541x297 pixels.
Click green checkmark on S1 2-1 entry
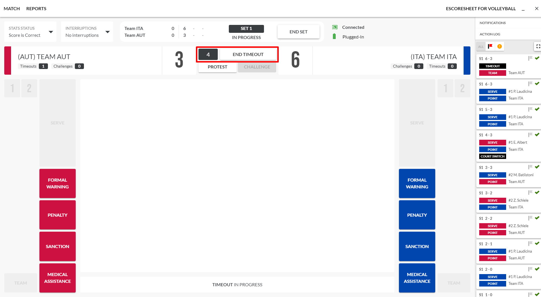(x=537, y=243)
